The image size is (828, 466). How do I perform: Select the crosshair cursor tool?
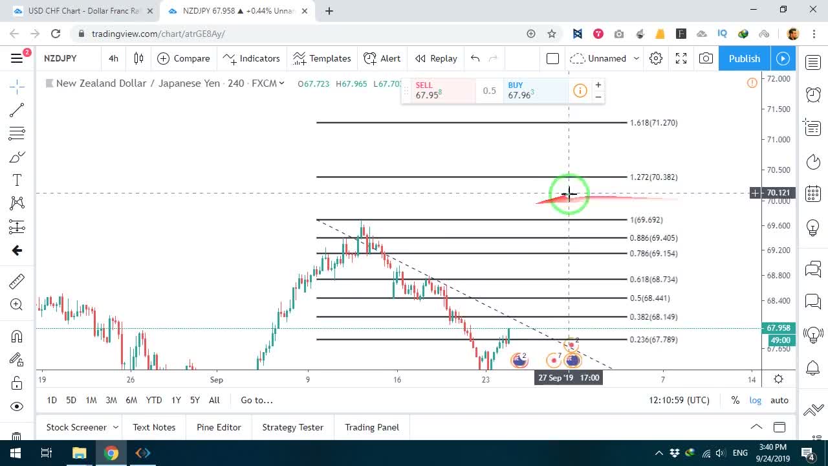pos(17,86)
